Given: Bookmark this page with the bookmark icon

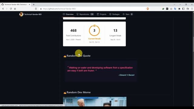Looking at the screenshot, I should pyautogui.click(x=36, y=9).
